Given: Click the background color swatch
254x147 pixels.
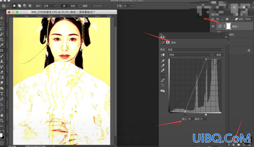Looking at the screenshot, I should [x=3, y=137].
